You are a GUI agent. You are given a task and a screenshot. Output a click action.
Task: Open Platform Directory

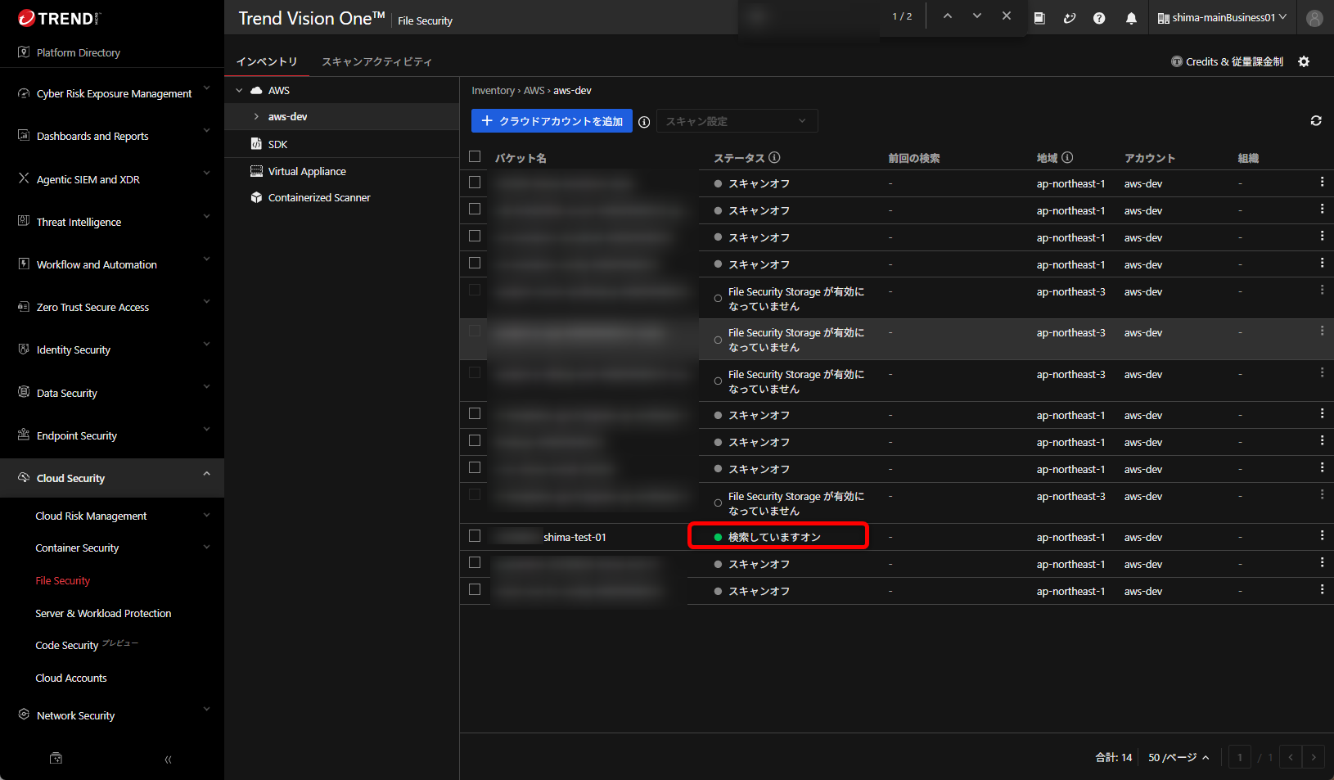click(79, 52)
